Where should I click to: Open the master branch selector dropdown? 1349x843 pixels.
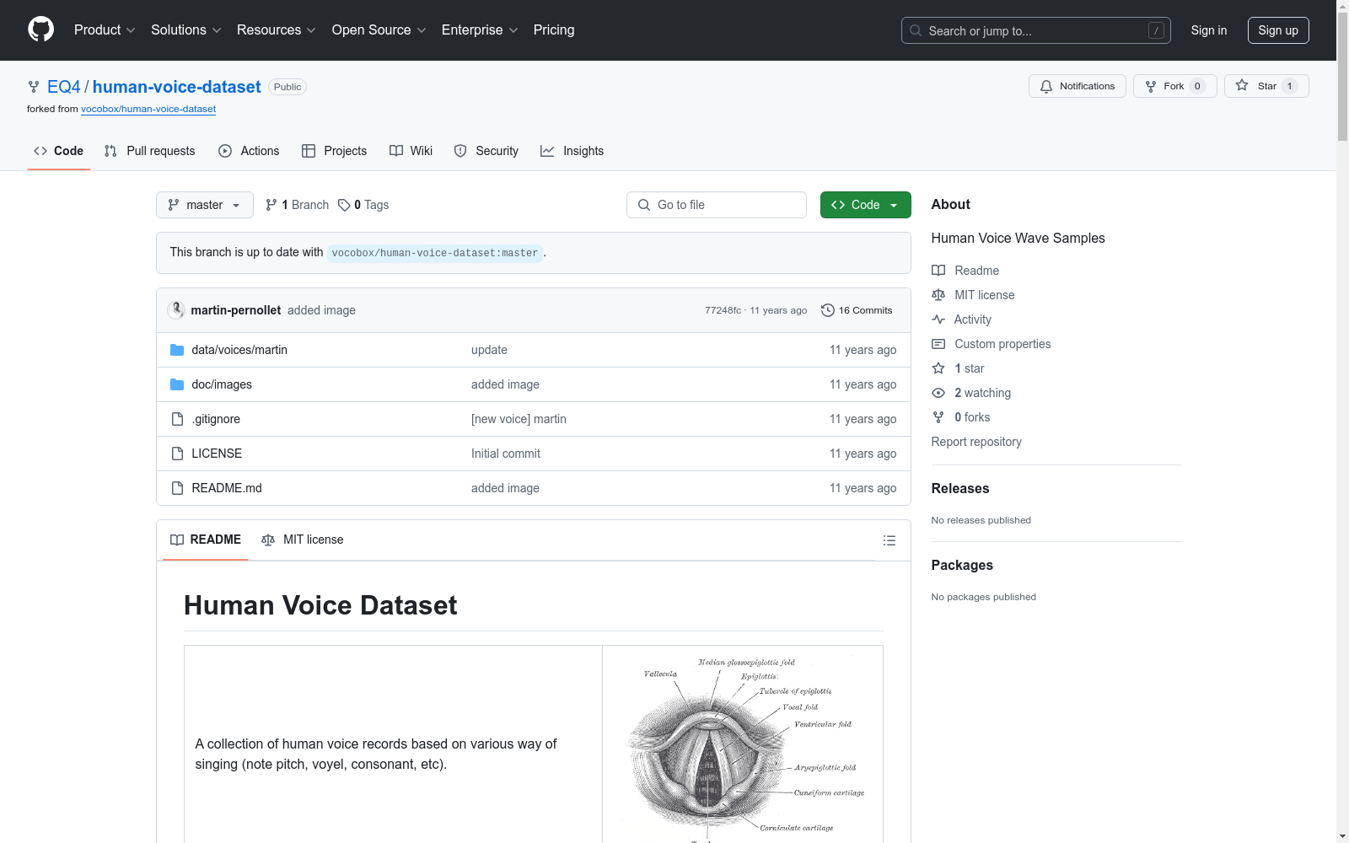pos(205,205)
